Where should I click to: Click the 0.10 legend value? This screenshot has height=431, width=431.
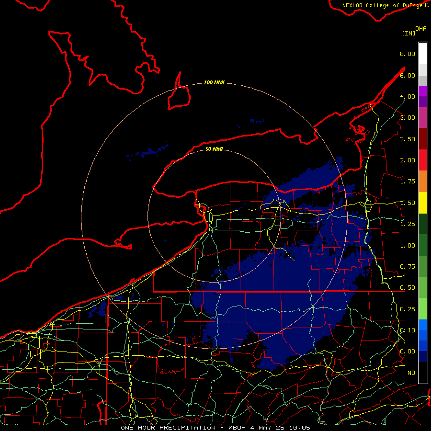(x=408, y=330)
